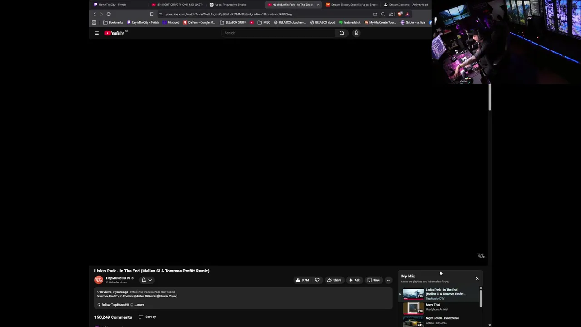Open Da Fam - Google Maps bookmark

coord(199,22)
